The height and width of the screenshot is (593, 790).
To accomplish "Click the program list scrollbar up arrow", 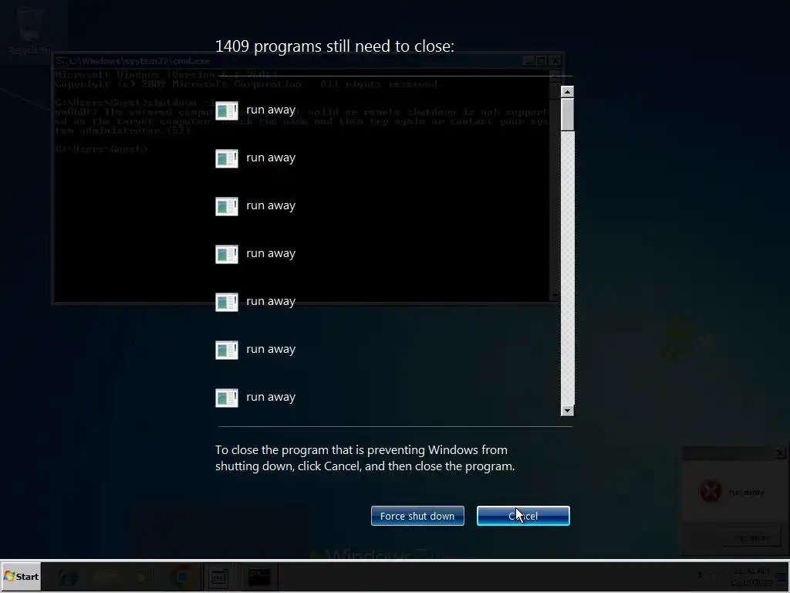I will tap(567, 92).
